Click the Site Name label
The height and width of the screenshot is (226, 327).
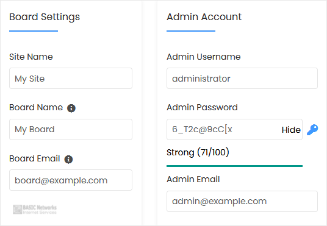(31, 57)
